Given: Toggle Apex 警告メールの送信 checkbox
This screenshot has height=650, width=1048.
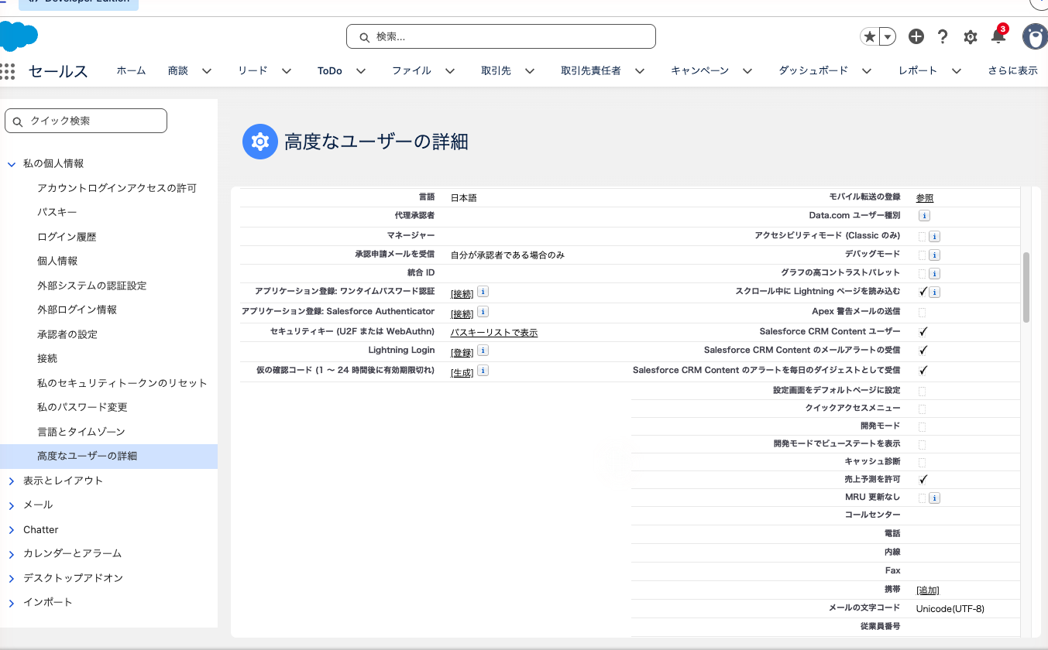Looking at the screenshot, I should point(923,312).
